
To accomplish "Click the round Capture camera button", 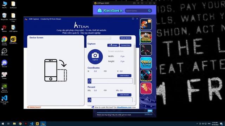I will click(95, 57).
